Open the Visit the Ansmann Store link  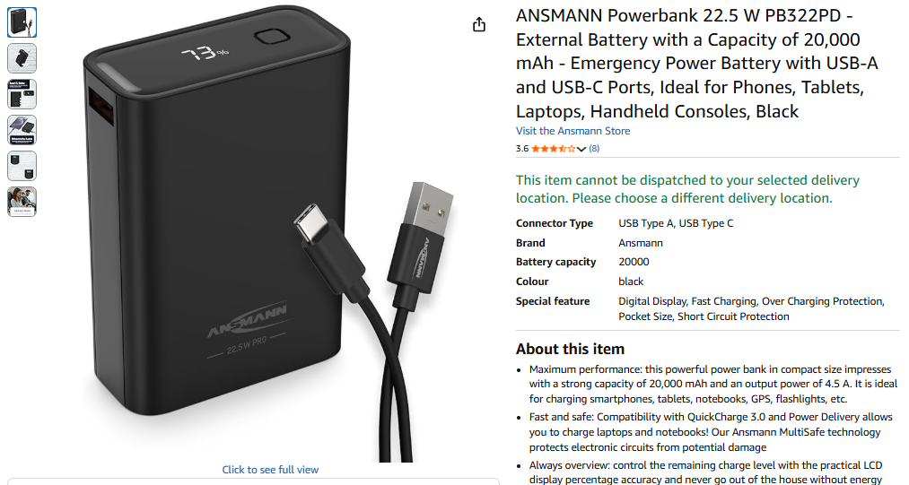click(572, 131)
